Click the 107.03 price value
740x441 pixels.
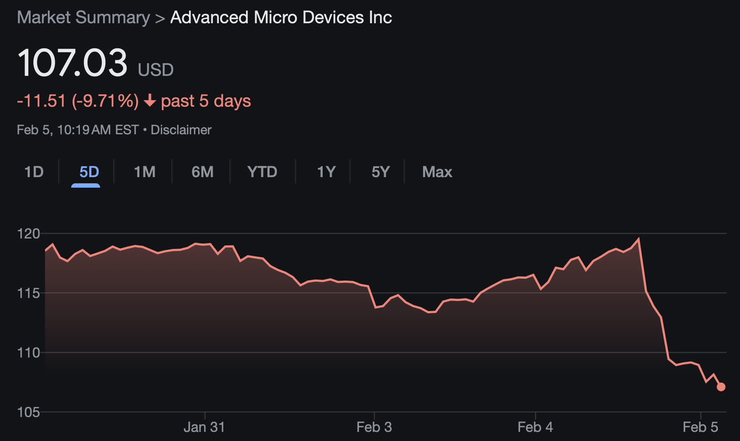(72, 63)
